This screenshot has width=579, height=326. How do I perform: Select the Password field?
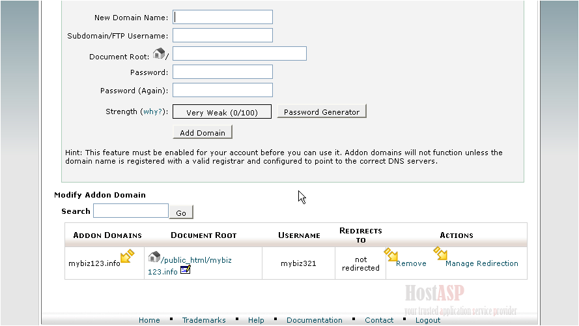[222, 72]
